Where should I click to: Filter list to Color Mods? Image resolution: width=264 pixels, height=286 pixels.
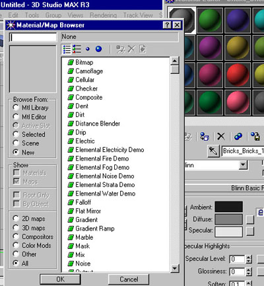tap(32, 245)
